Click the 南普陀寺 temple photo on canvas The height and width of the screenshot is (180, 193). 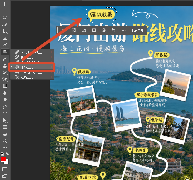pos(88,149)
